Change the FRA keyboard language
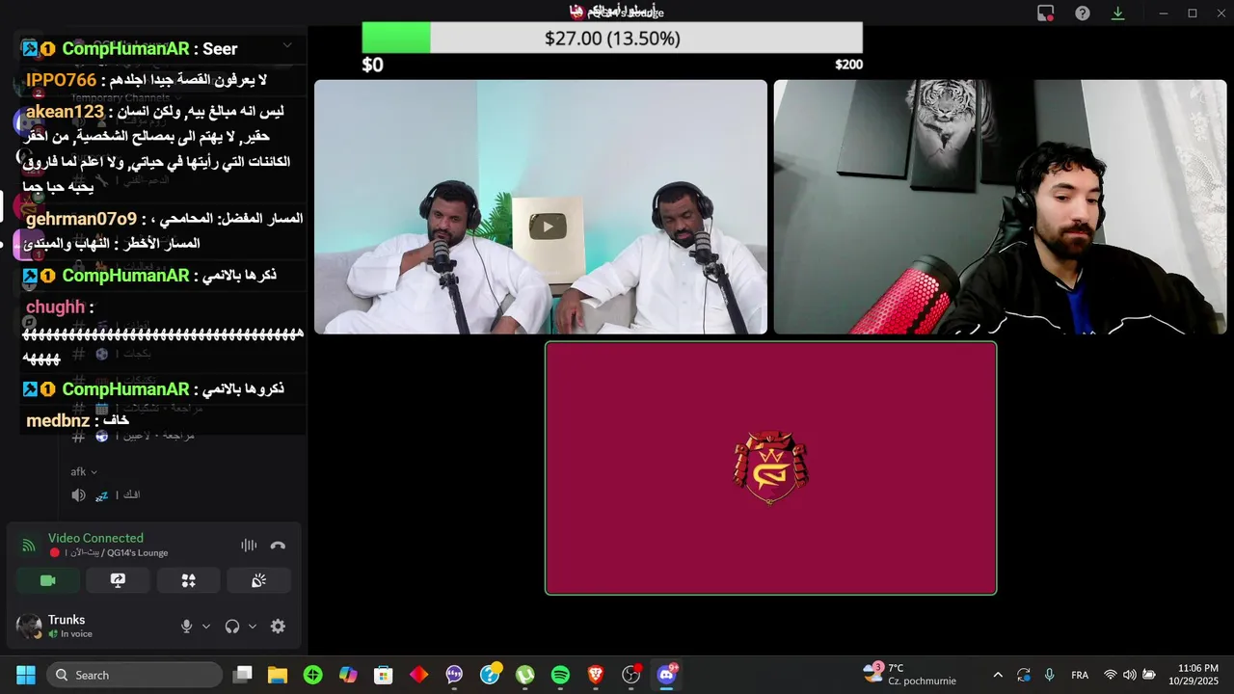This screenshot has height=694, width=1234. pyautogui.click(x=1080, y=675)
